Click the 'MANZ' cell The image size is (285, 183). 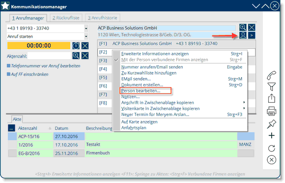click(246, 145)
